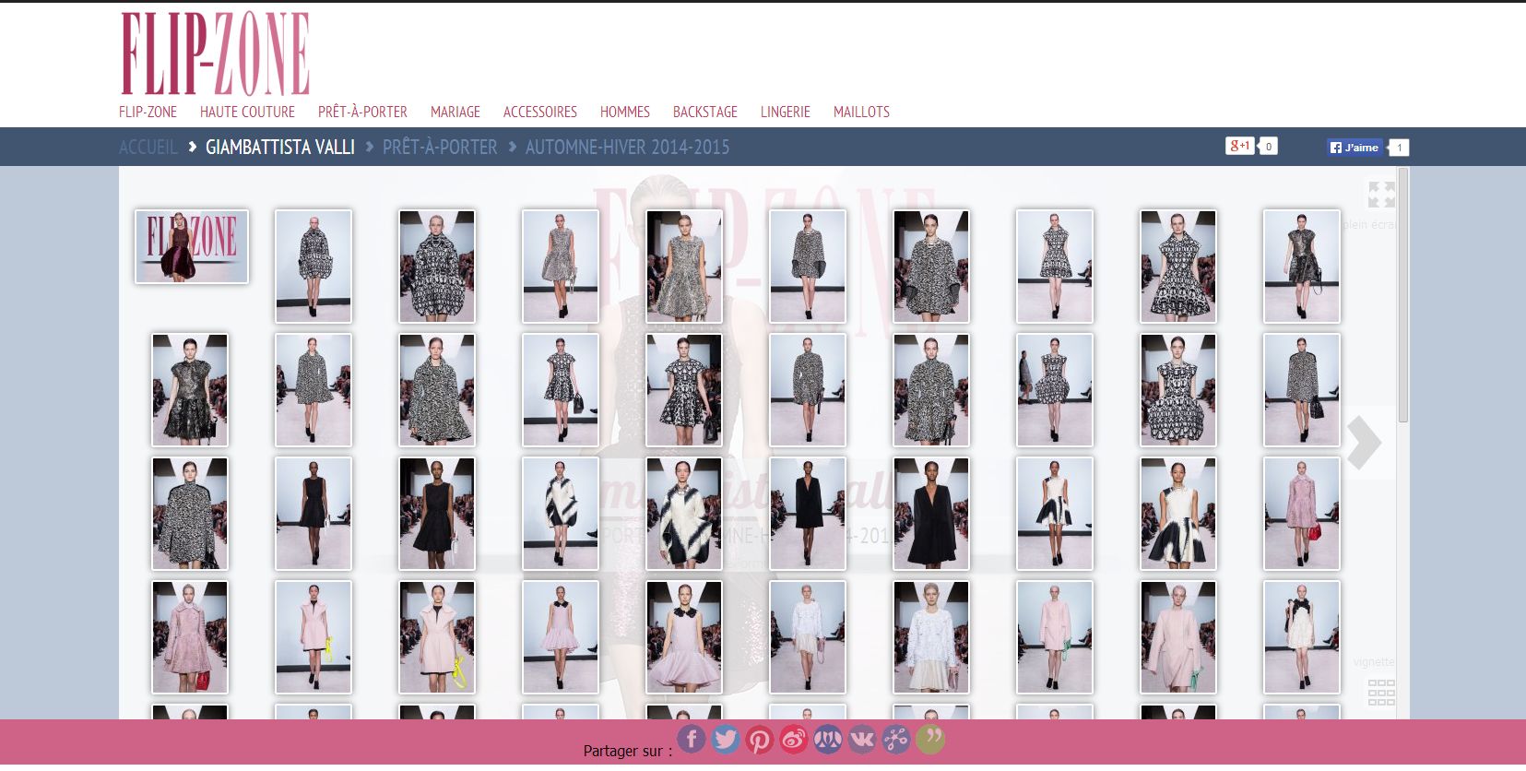
Task: Share the gallery on Facebook
Action: pyautogui.click(x=691, y=739)
